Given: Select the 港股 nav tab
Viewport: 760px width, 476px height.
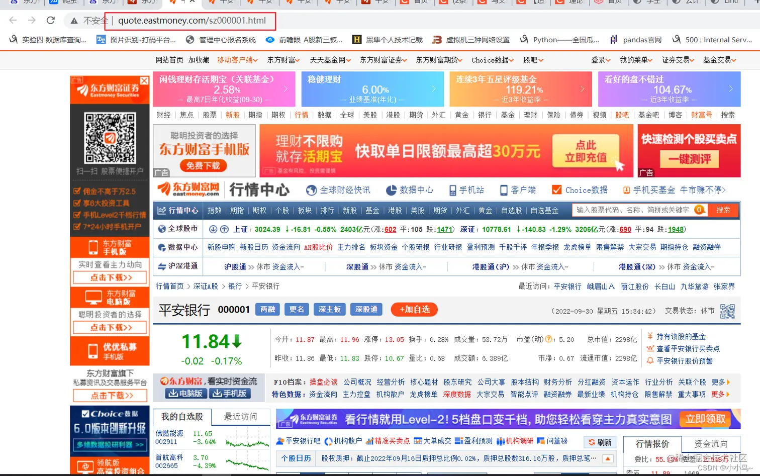Looking at the screenshot, I should (395, 210).
